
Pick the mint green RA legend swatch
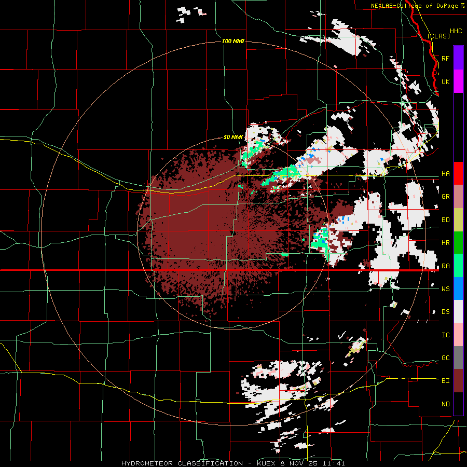point(458,266)
